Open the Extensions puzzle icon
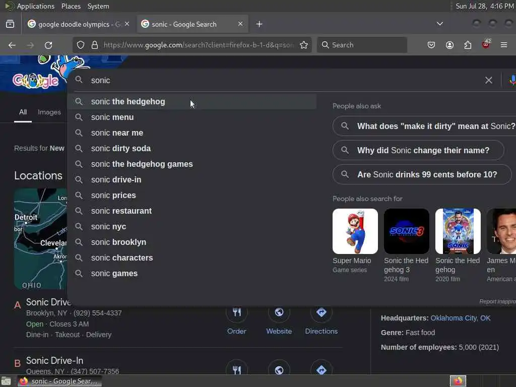This screenshot has height=387, width=516. click(x=468, y=45)
